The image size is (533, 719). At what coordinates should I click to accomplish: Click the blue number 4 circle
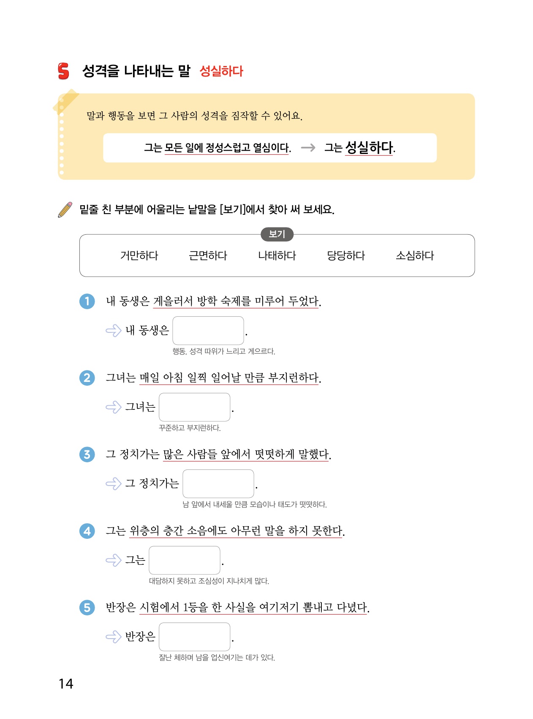coord(87,531)
